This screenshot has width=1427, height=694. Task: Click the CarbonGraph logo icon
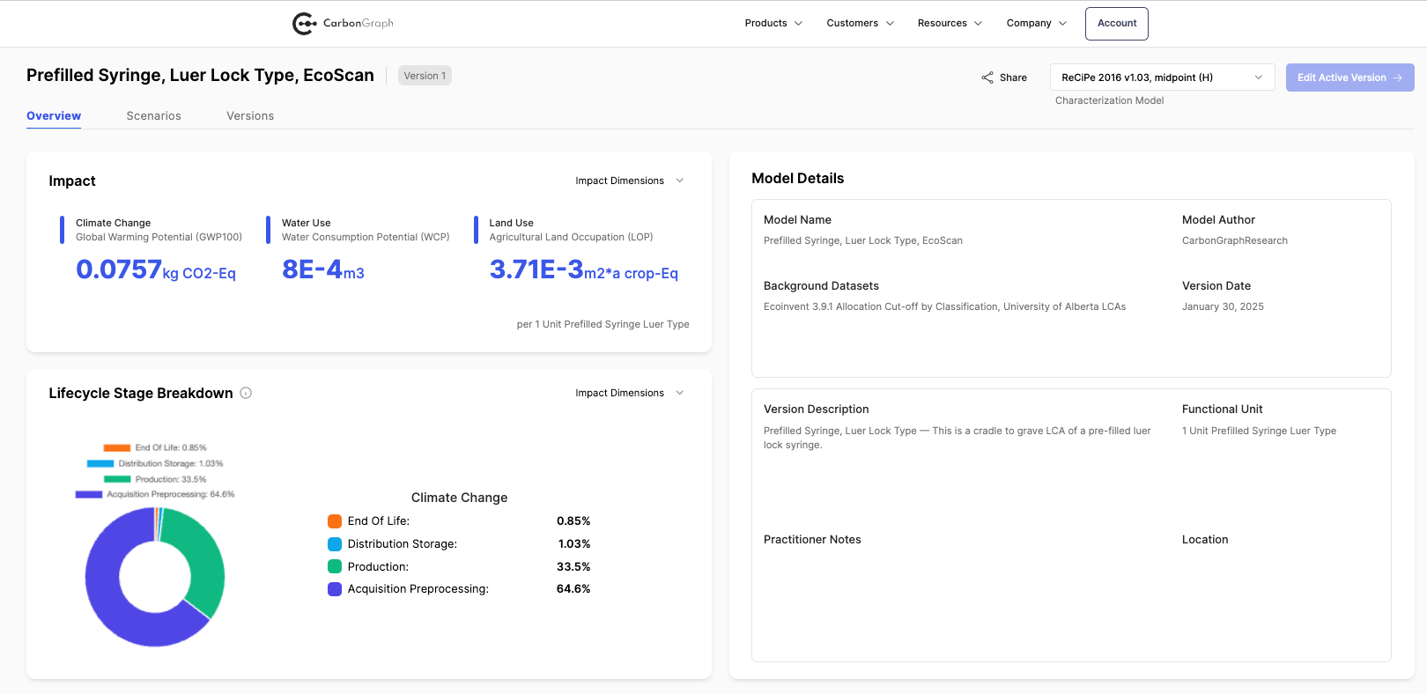pos(304,24)
